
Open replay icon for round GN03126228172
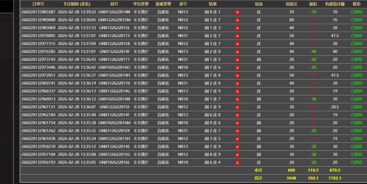point(237,36)
